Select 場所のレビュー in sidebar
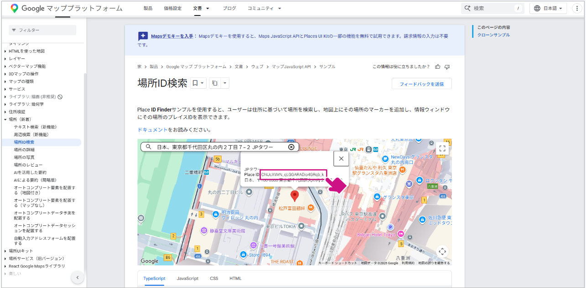The image size is (586, 288). tap(28, 165)
